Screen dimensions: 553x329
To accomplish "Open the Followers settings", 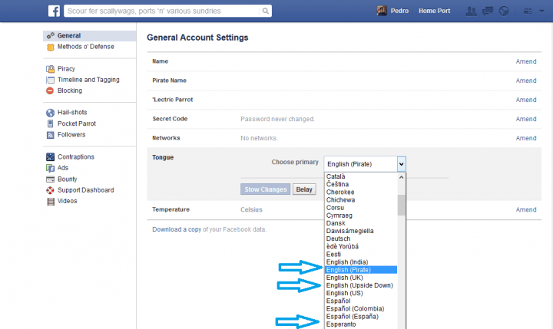I will (71, 134).
